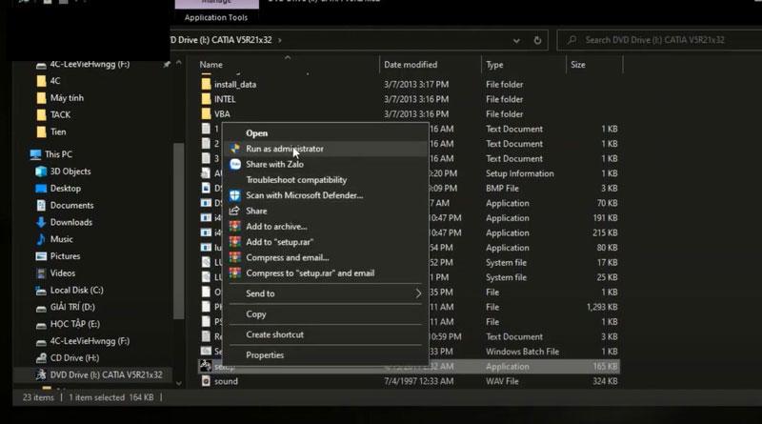Click chevron after CATIA V5R21x32 in path

[279, 40]
